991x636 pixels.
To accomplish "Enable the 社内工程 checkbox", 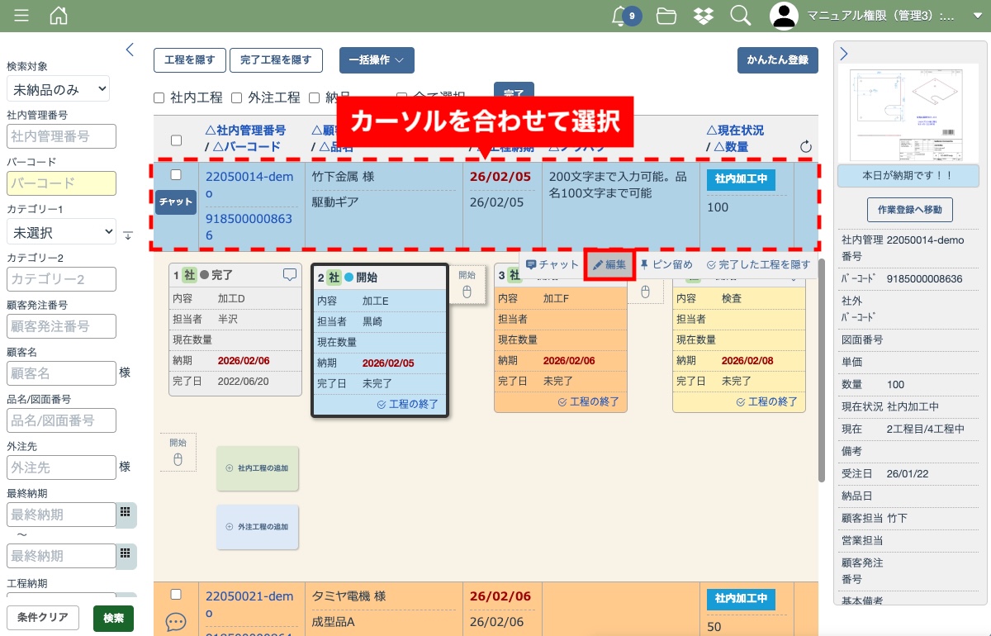I will (x=159, y=97).
